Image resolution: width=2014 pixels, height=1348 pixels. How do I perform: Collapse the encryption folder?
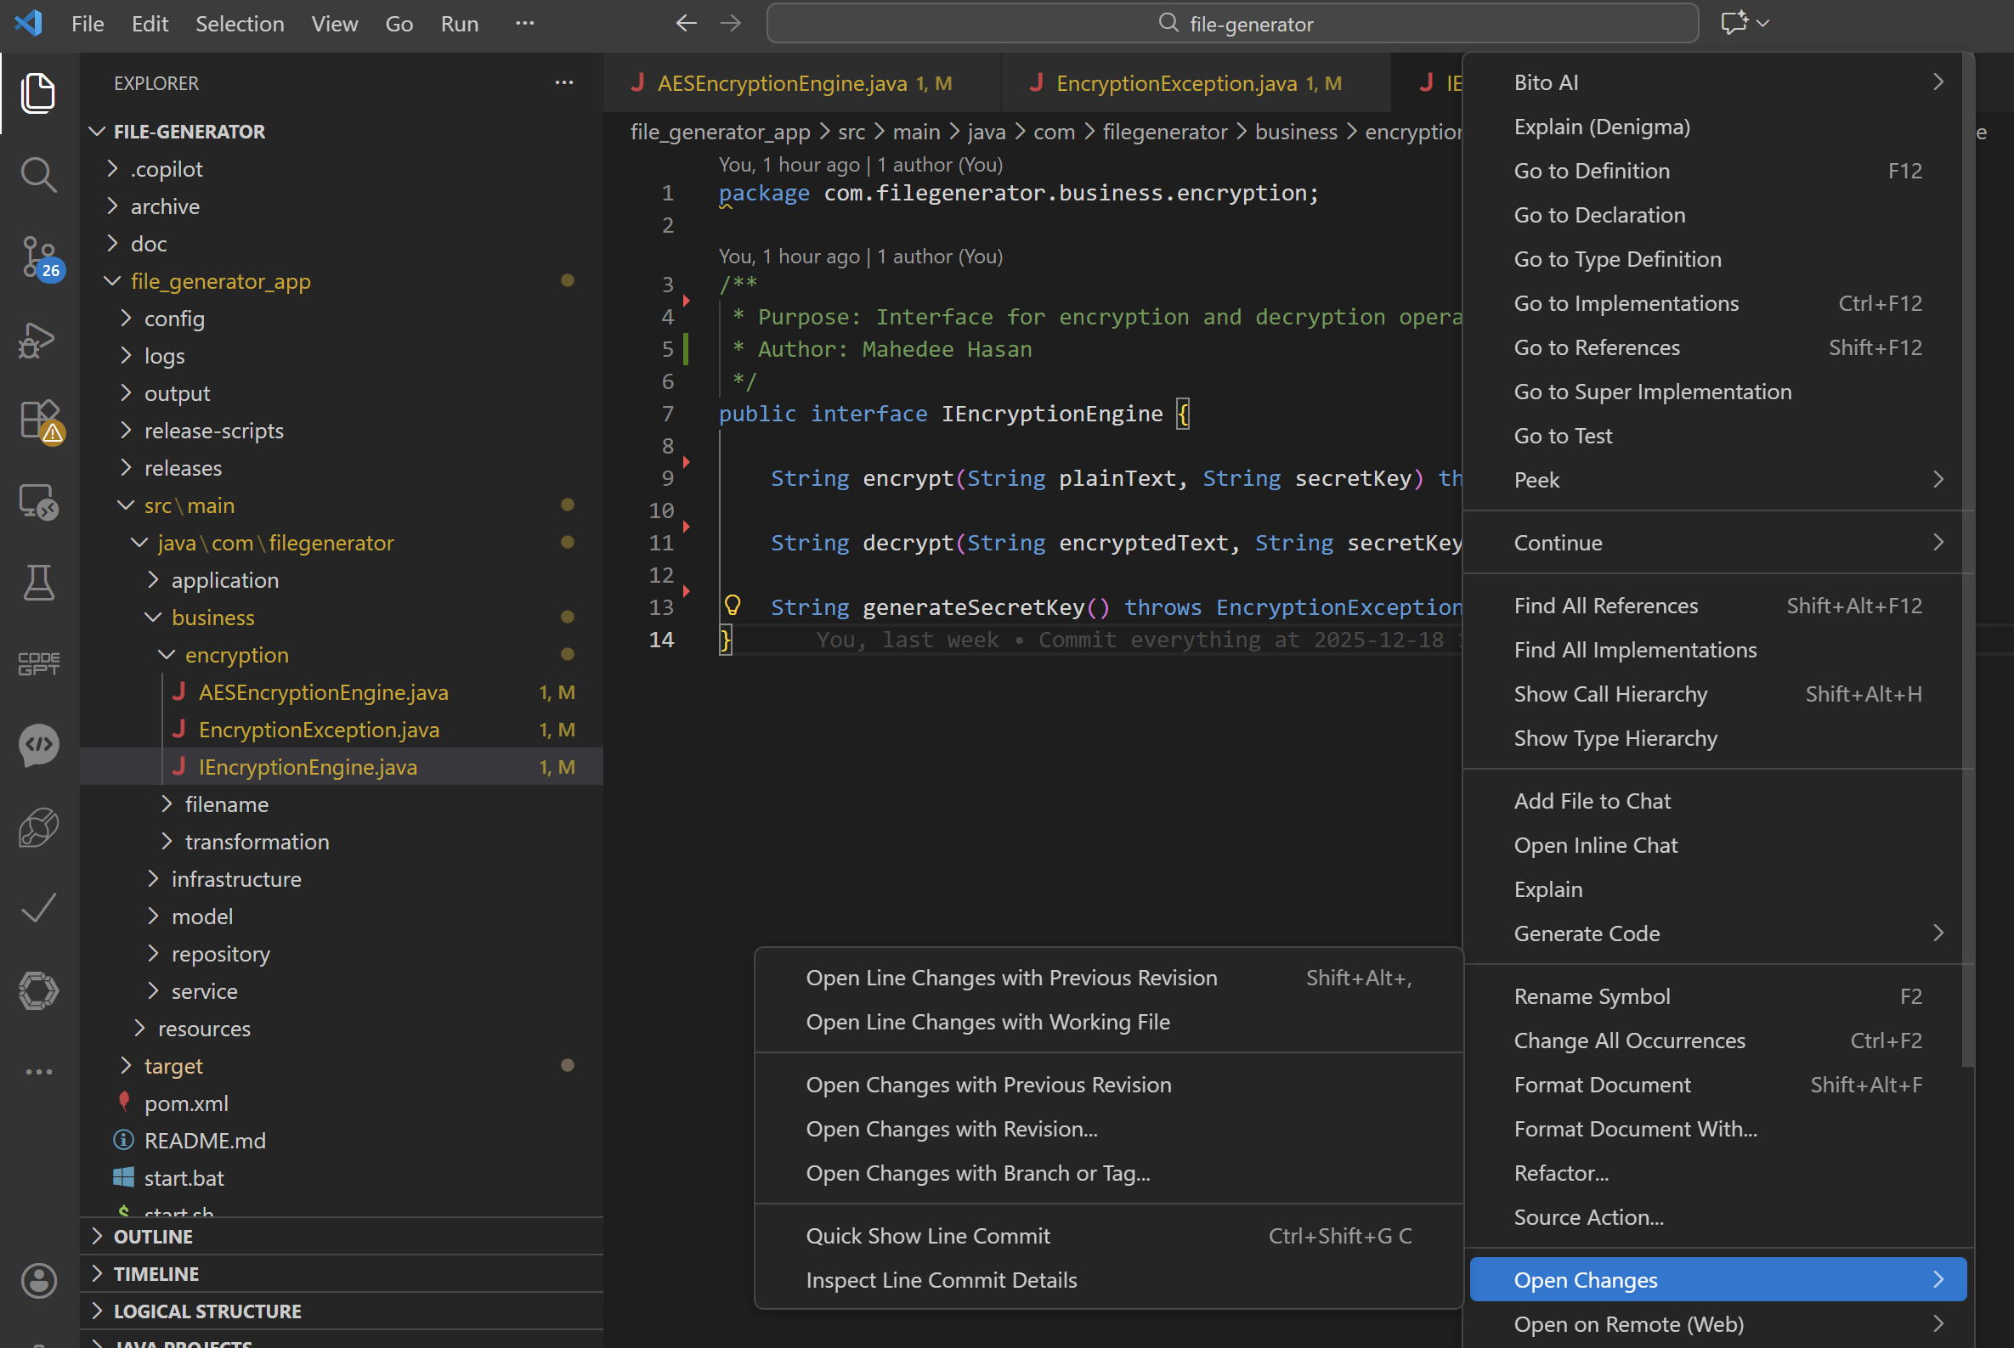click(236, 655)
